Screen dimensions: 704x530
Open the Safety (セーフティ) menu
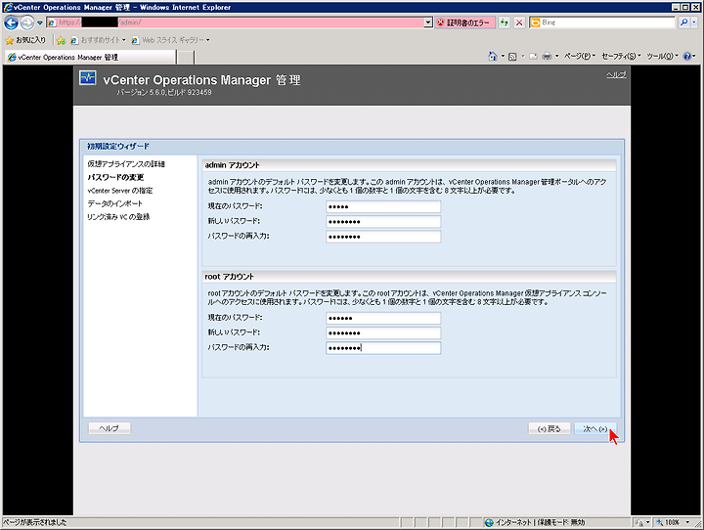pyautogui.click(x=622, y=56)
